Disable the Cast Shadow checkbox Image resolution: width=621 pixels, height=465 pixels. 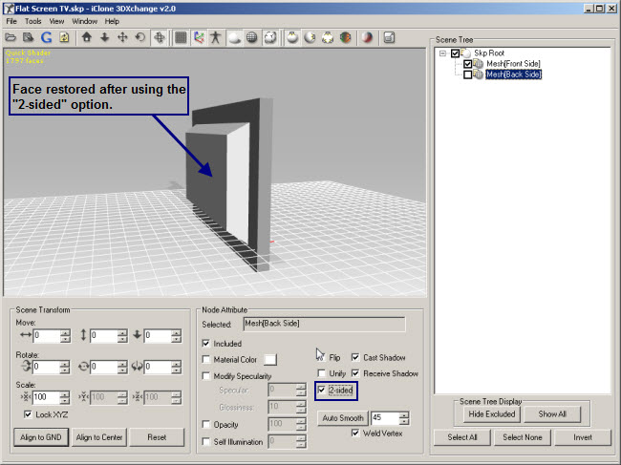355,357
